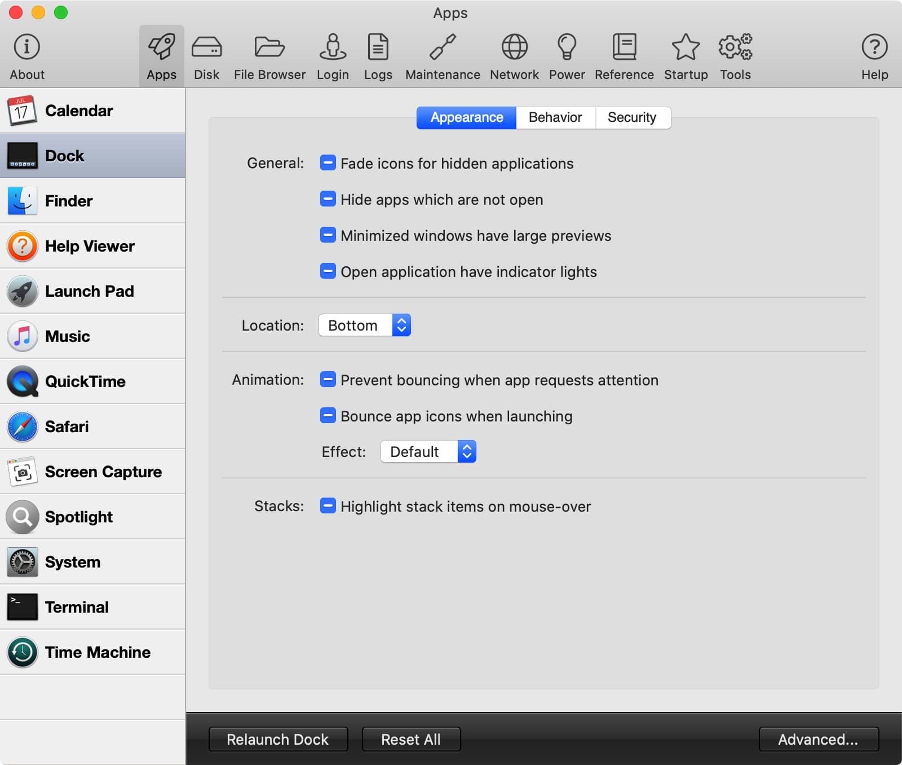902x765 pixels.
Task: Open the Network globe icon
Action: (x=514, y=56)
